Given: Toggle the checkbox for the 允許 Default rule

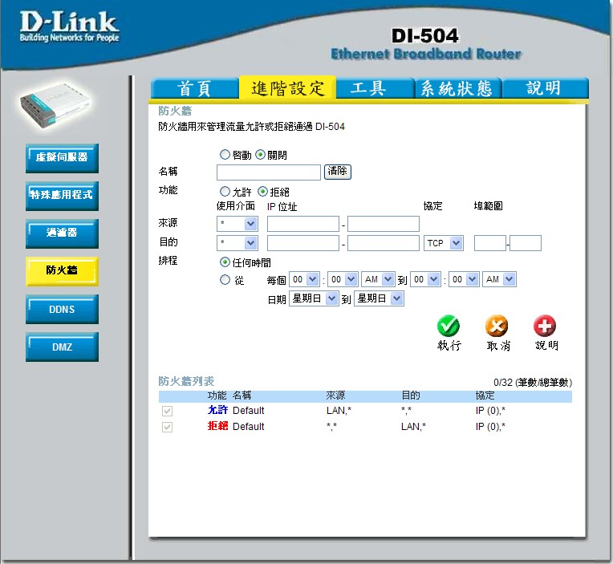Looking at the screenshot, I should [167, 411].
